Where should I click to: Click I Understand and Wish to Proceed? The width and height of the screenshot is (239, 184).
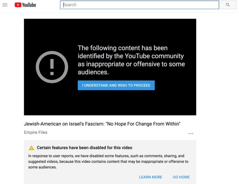(x=116, y=85)
